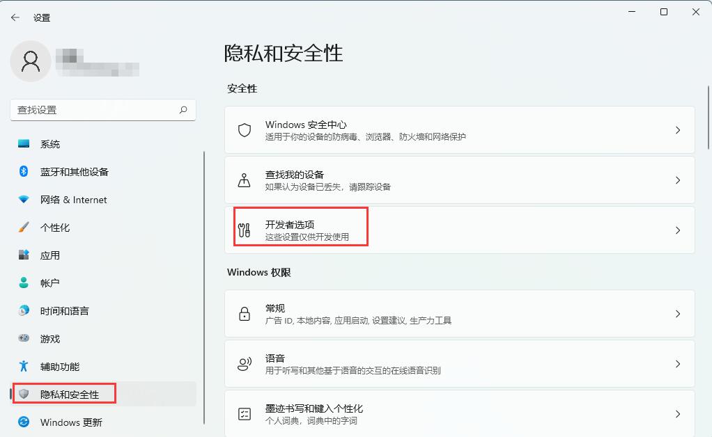Click the user profile avatar icon

pyautogui.click(x=31, y=61)
